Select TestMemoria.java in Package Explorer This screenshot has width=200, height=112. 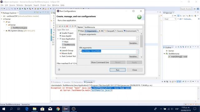[19, 28]
